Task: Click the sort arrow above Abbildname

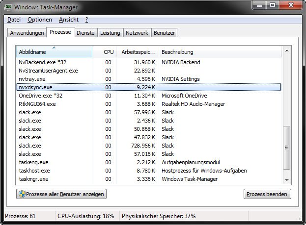Action: point(54,48)
